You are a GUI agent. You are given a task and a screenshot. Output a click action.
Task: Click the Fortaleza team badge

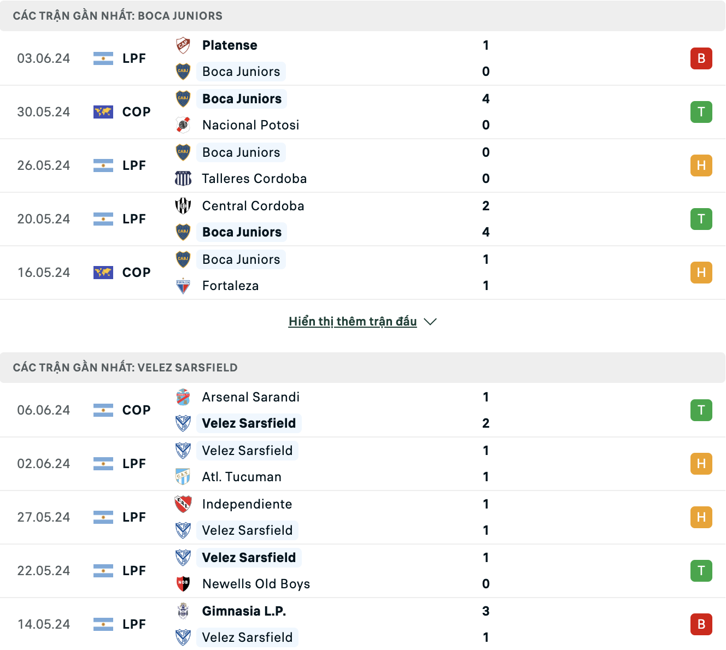[x=183, y=286]
